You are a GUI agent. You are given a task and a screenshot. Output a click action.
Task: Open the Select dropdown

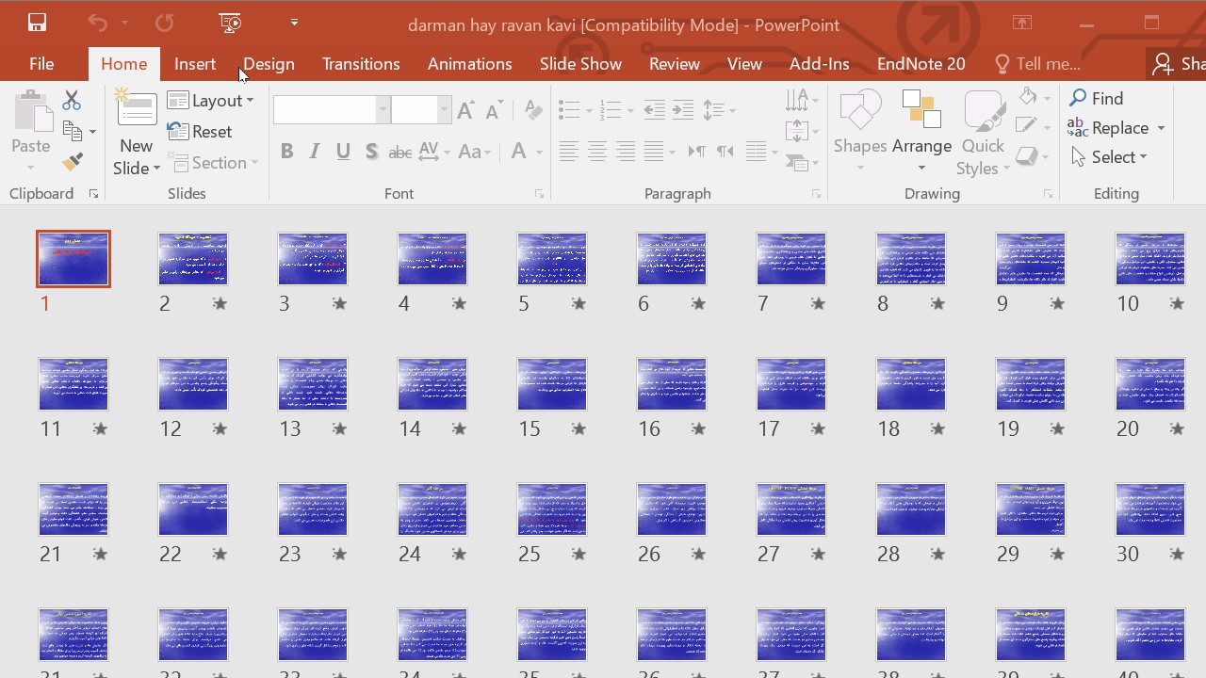click(x=1109, y=157)
